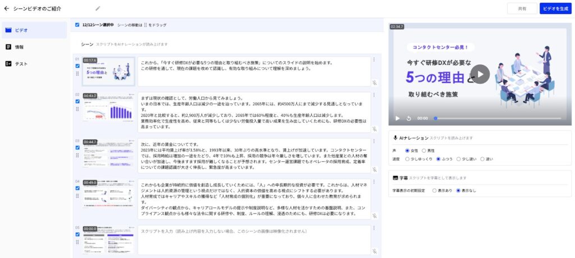Toggle the 12/12 scenes select-all checkbox
Screen dimensions: 575x258
click(x=77, y=25)
